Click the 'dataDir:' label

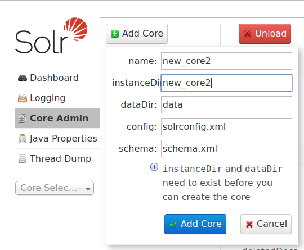pyautogui.click(x=139, y=105)
